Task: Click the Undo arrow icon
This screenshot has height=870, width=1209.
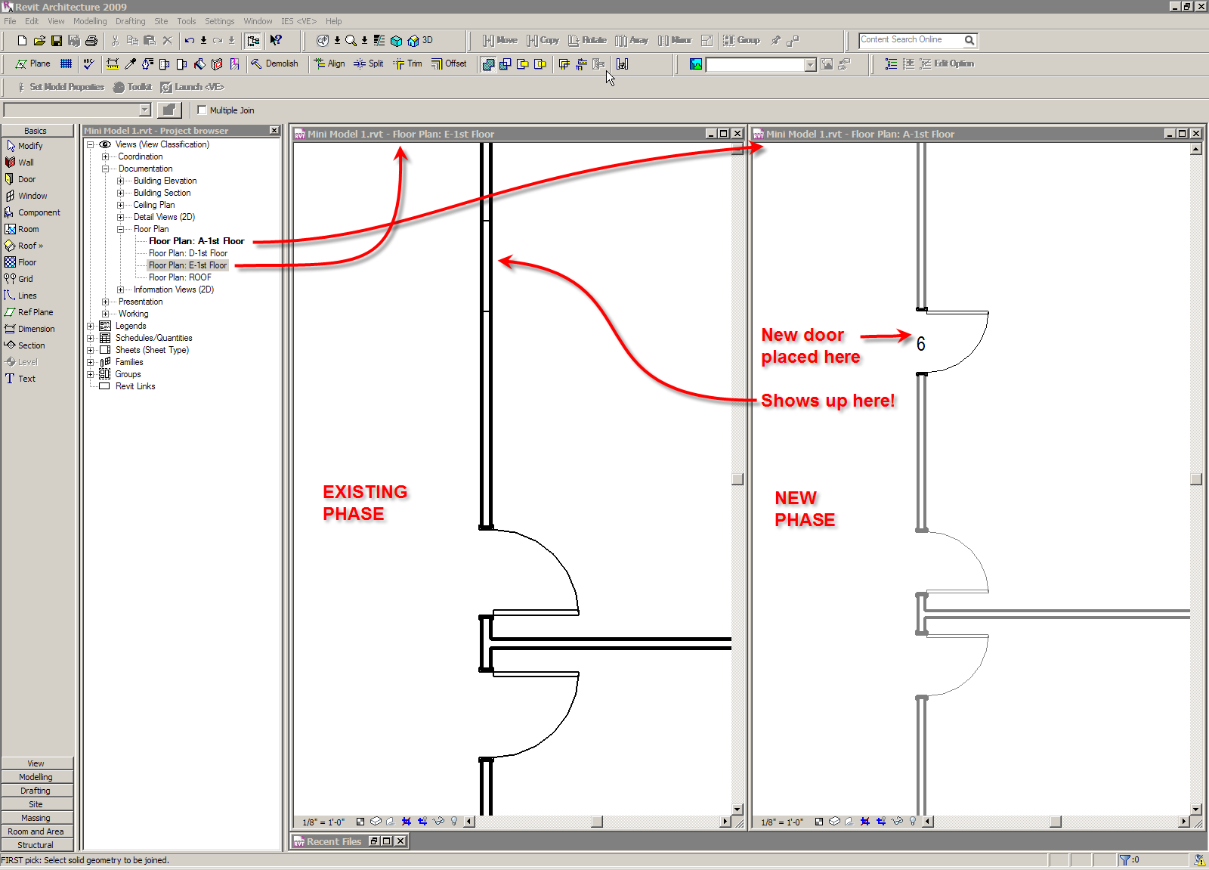Action: [x=190, y=40]
